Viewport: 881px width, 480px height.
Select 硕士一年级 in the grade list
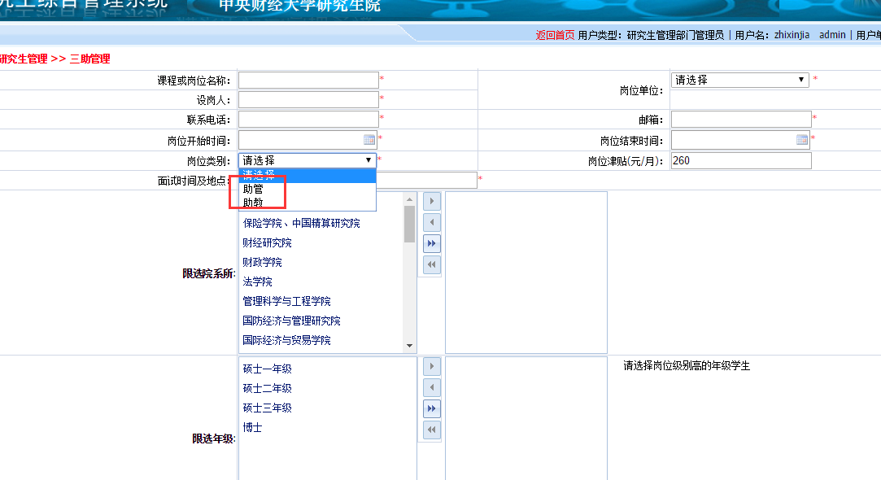click(x=268, y=369)
